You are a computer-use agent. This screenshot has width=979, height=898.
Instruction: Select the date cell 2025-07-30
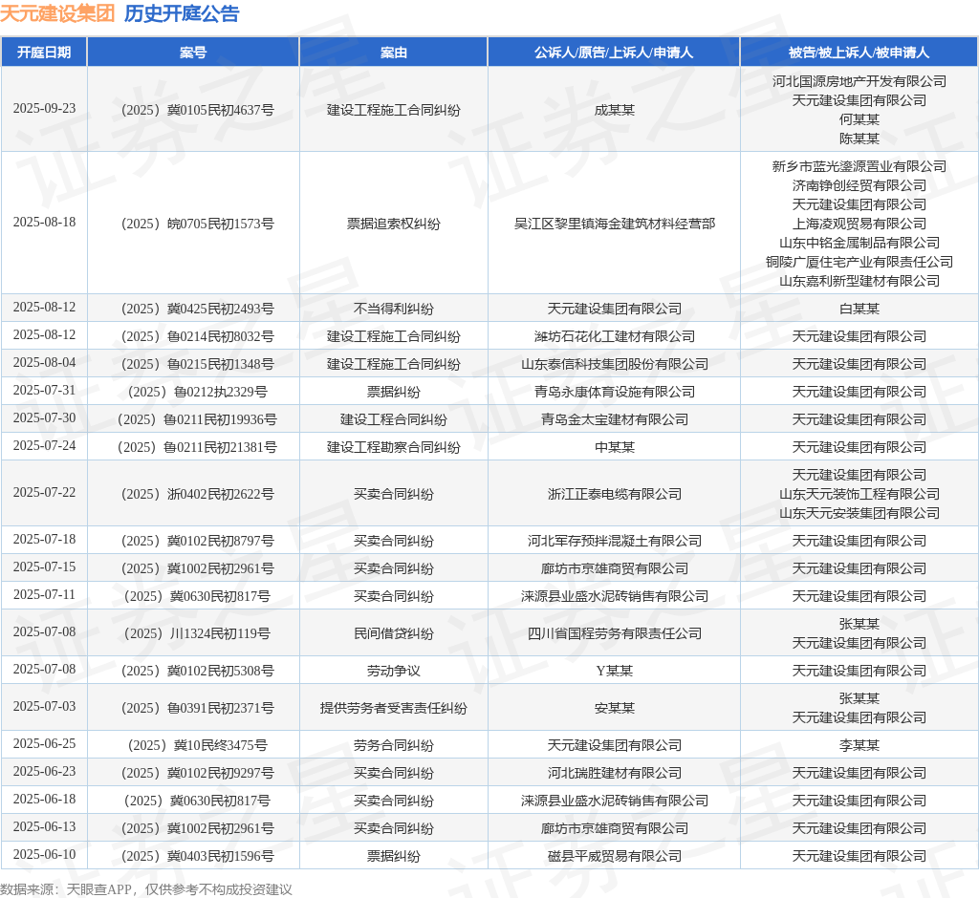tap(44, 418)
